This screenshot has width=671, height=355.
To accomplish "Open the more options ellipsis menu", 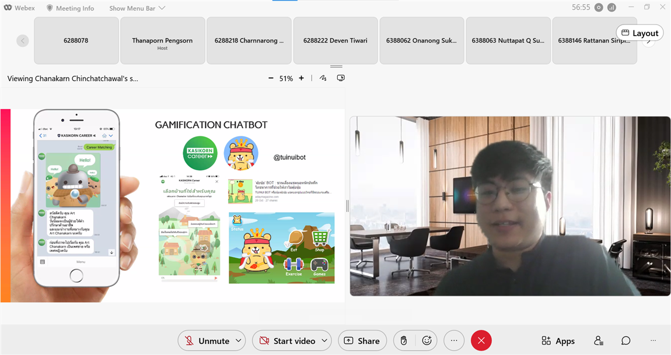I will [454, 340].
